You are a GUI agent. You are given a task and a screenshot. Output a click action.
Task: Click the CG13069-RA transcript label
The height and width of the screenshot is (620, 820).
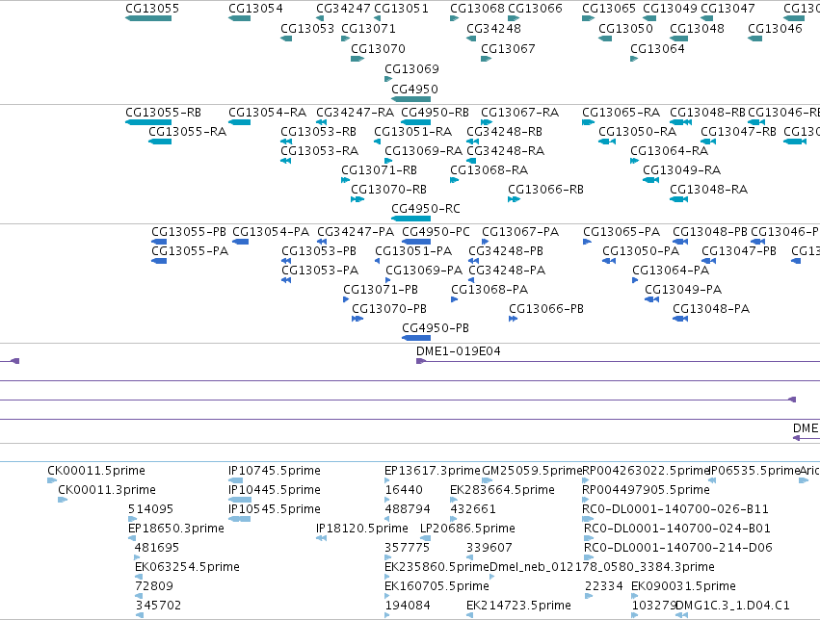(x=424, y=151)
